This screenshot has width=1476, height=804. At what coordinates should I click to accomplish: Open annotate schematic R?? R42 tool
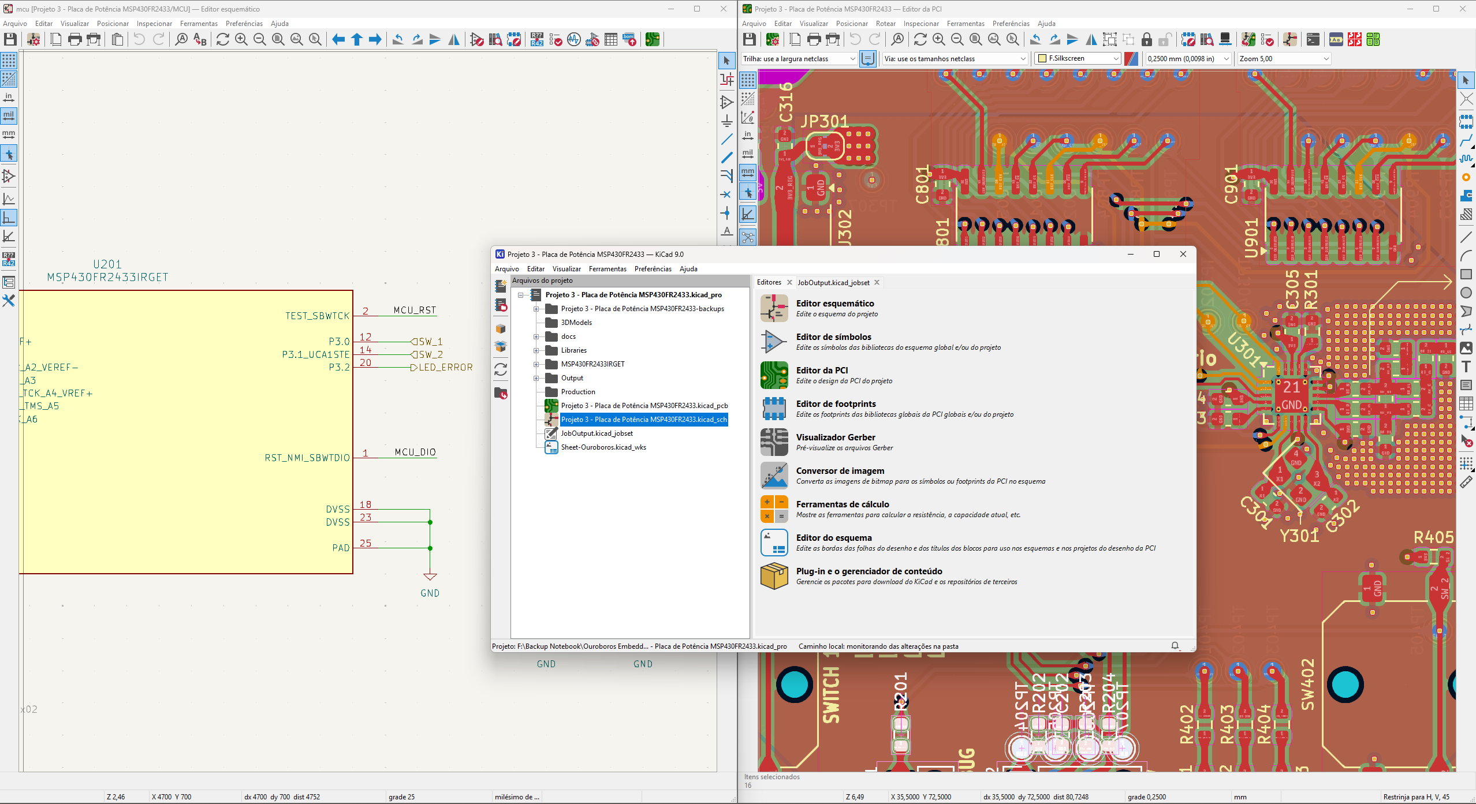pos(537,39)
